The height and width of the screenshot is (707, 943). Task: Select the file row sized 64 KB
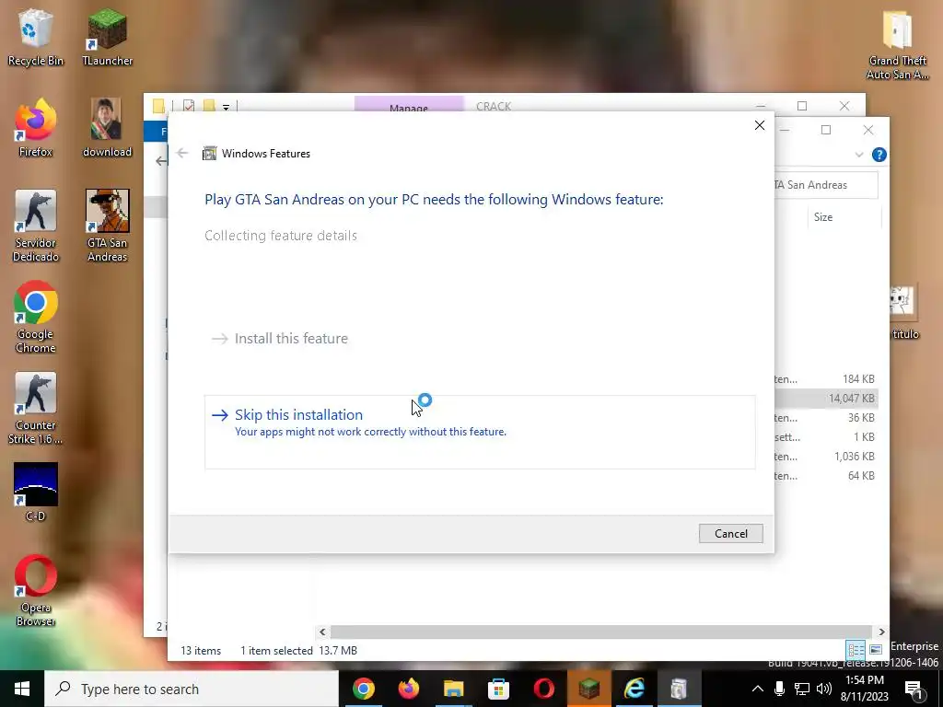(x=824, y=475)
